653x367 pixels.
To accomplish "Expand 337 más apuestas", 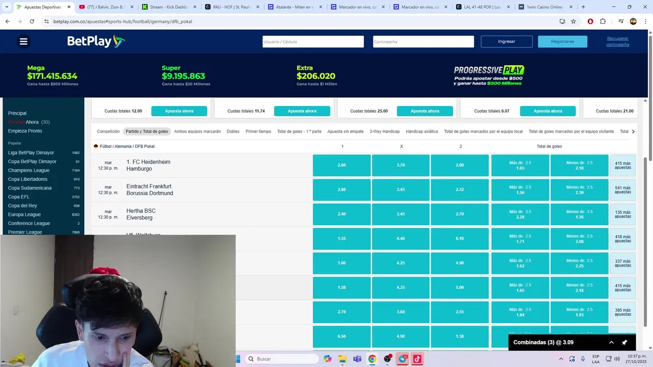I will (622, 263).
